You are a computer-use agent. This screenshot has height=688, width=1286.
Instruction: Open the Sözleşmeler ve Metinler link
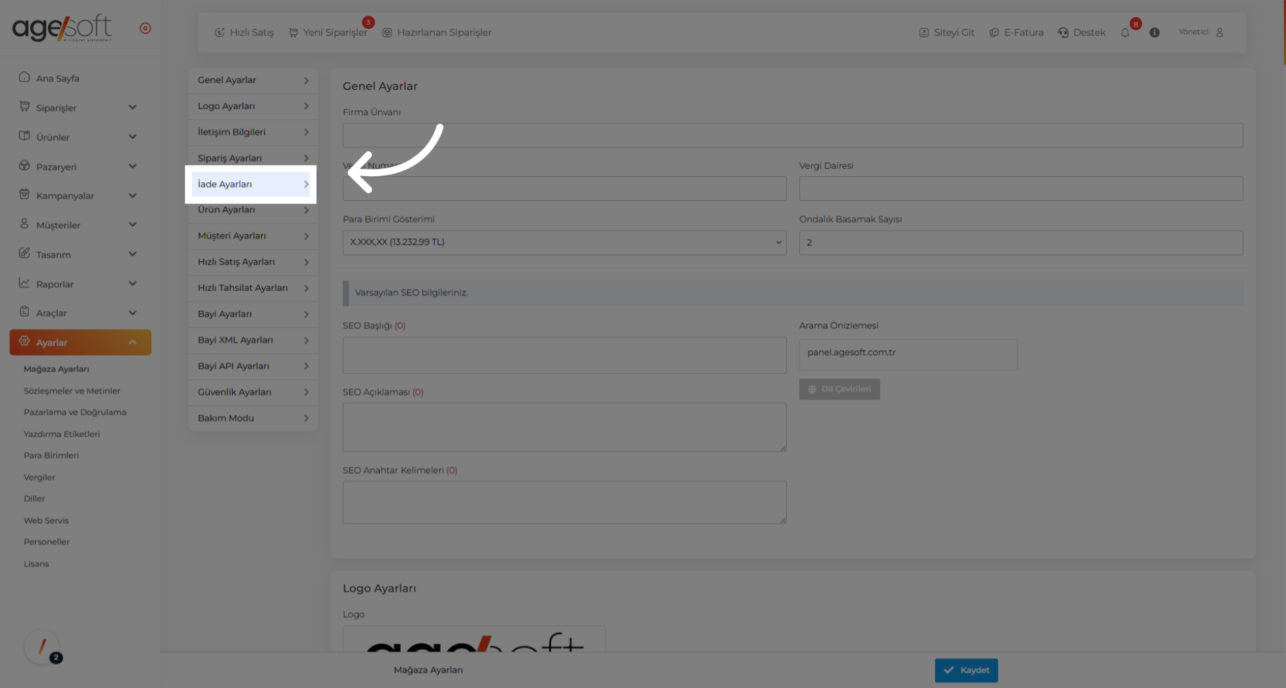tap(72, 391)
